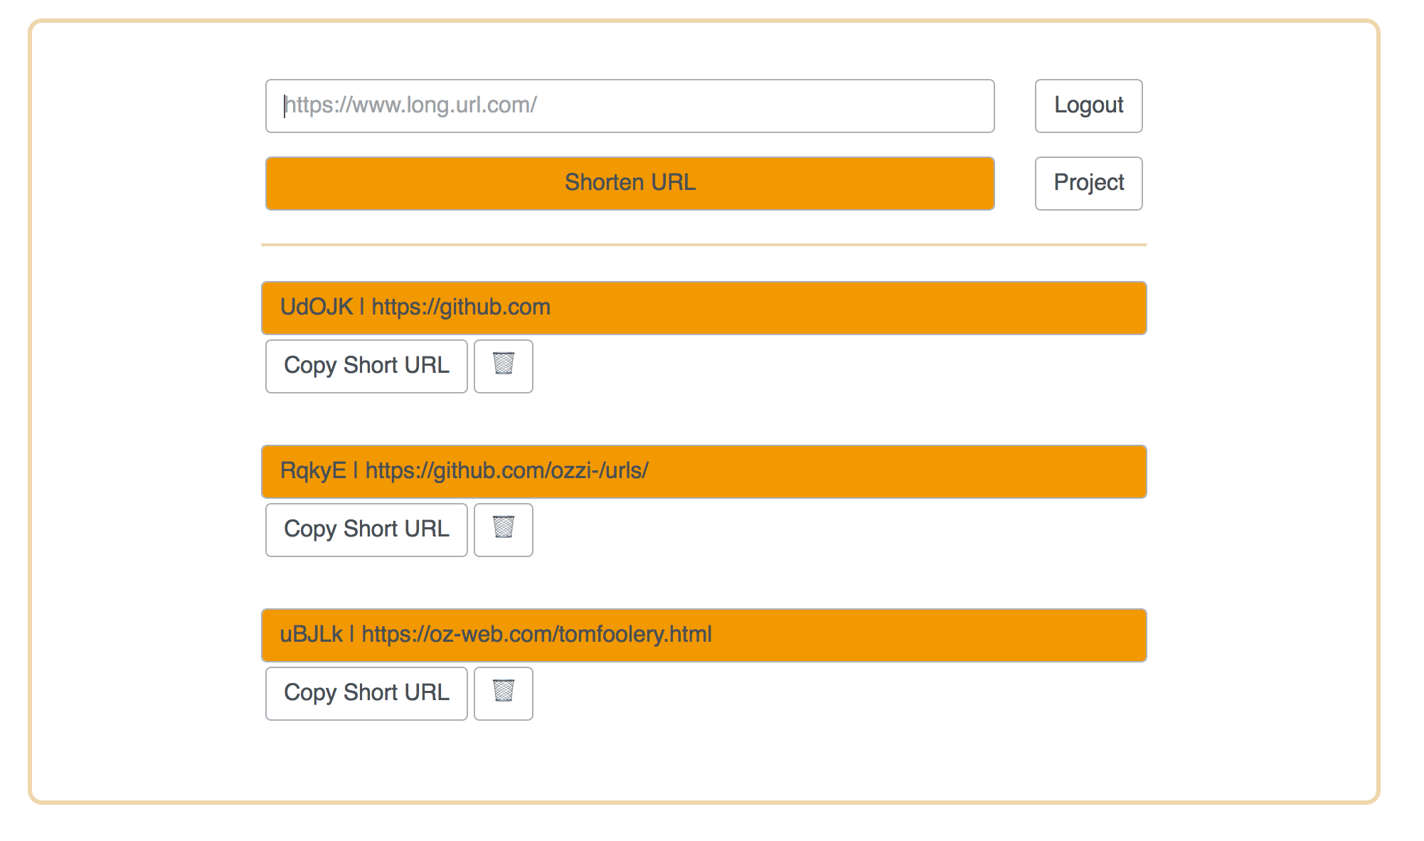
Task: Delete the UdOJK entry with trash icon
Action: click(504, 366)
